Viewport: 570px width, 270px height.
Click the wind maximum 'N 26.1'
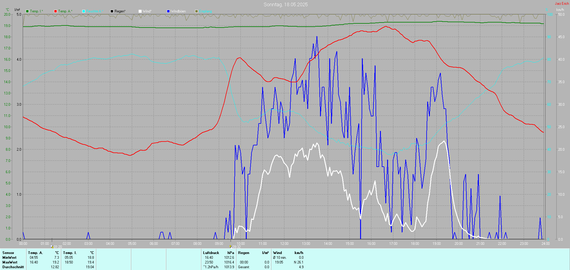[x=299, y=262]
